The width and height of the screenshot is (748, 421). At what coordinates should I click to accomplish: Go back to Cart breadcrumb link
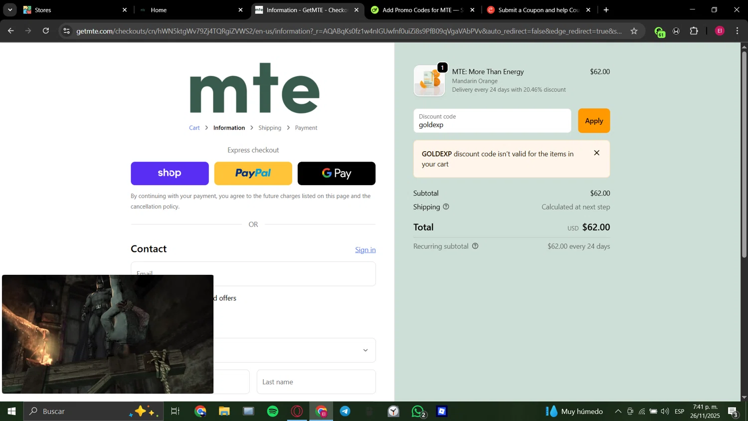[x=194, y=128]
